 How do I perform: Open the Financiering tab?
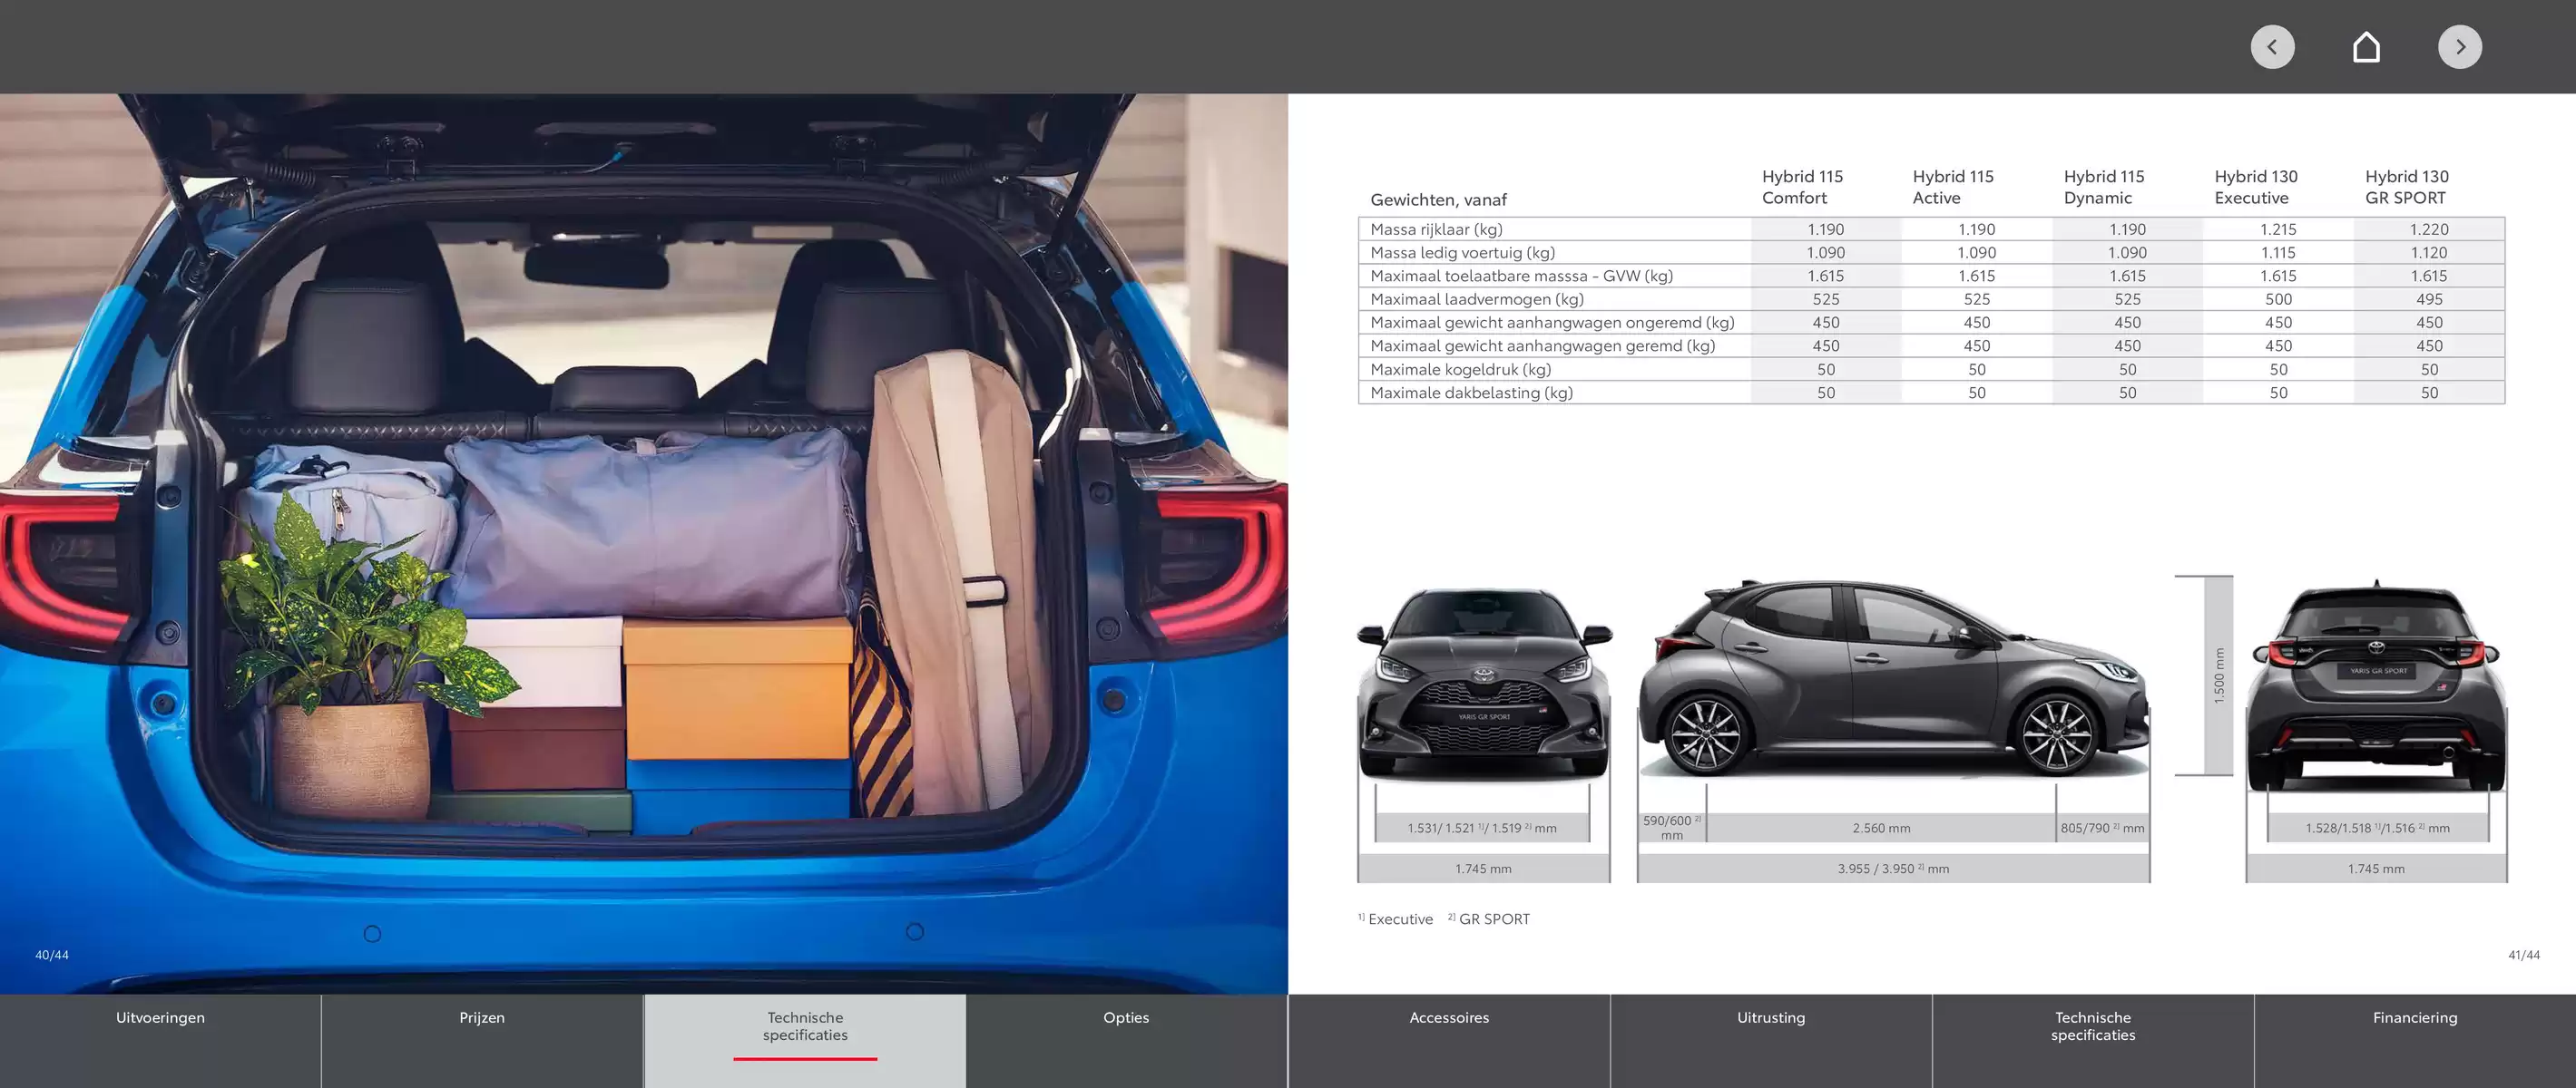coord(2415,1040)
